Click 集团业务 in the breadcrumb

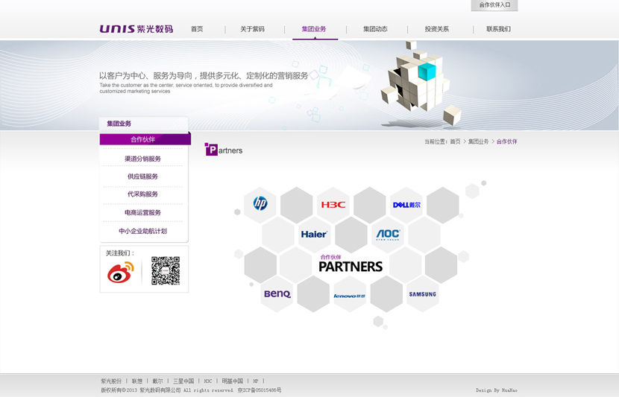[x=479, y=141]
